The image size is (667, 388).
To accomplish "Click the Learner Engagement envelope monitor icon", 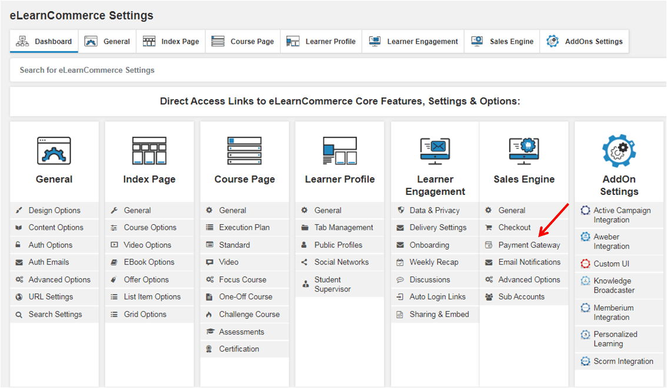I will pos(435,151).
